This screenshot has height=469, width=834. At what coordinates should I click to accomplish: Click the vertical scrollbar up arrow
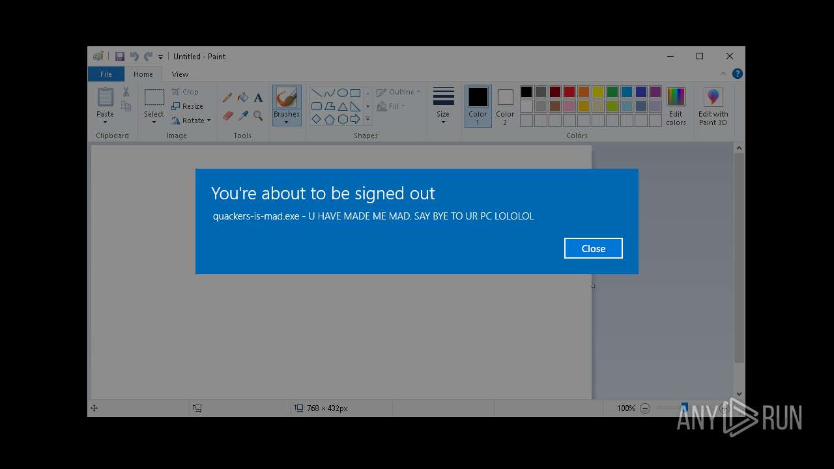[739, 149]
